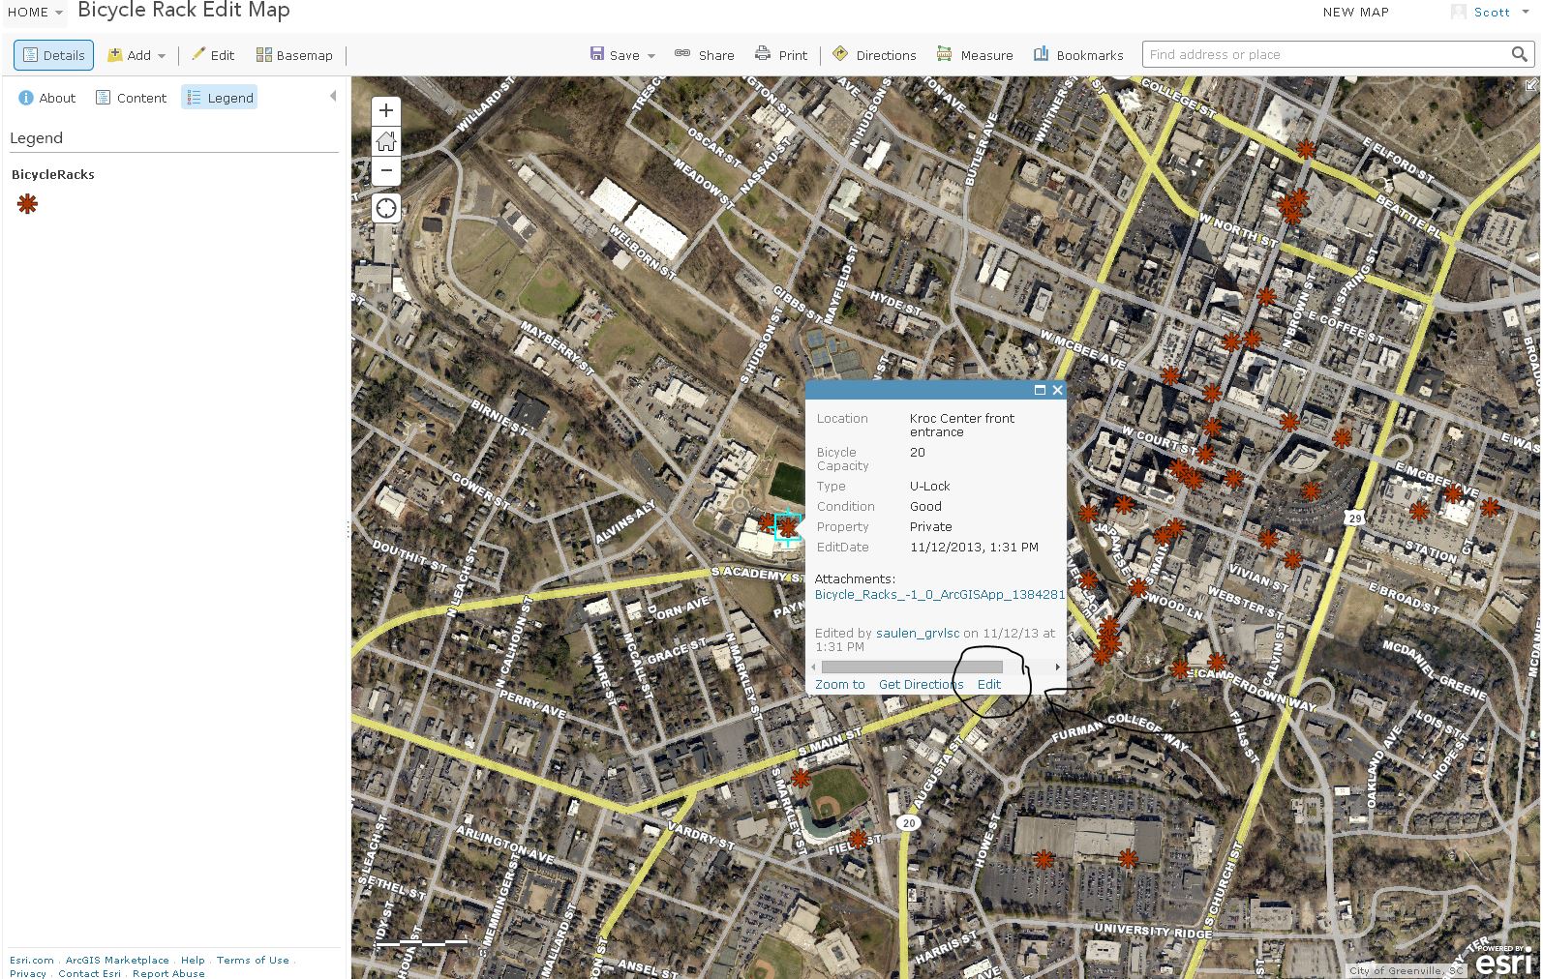
Task: Switch to the About tab
Action: click(46, 98)
